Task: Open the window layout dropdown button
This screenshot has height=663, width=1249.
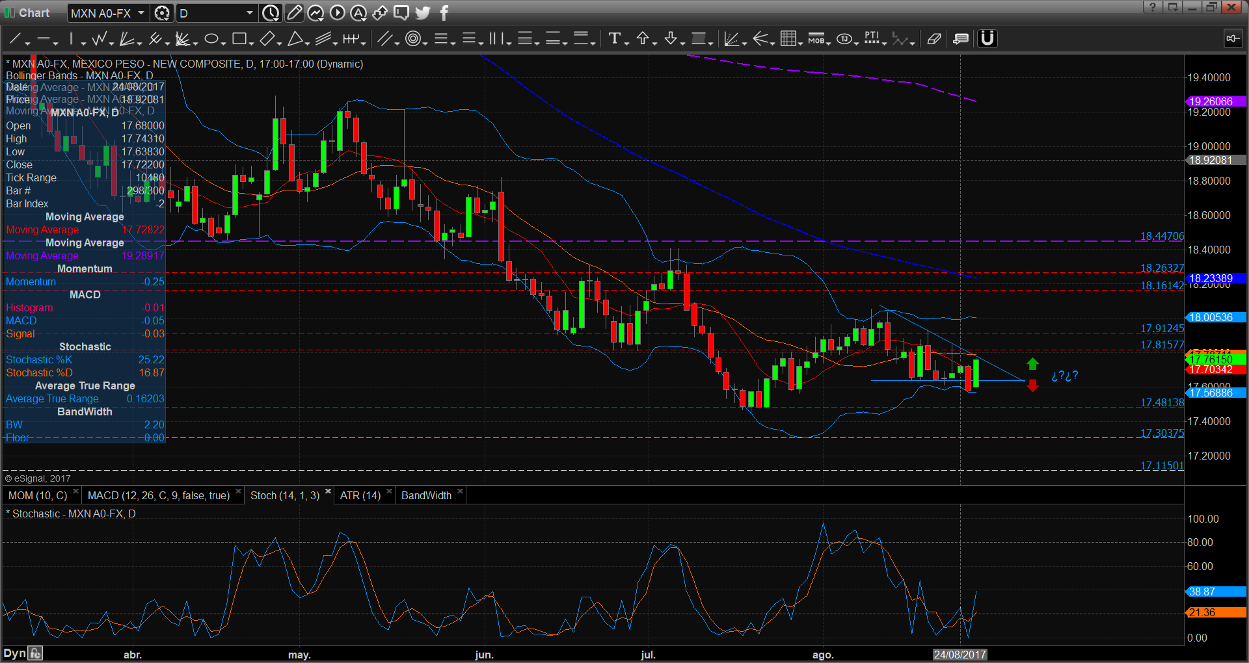Action: (x=1172, y=7)
